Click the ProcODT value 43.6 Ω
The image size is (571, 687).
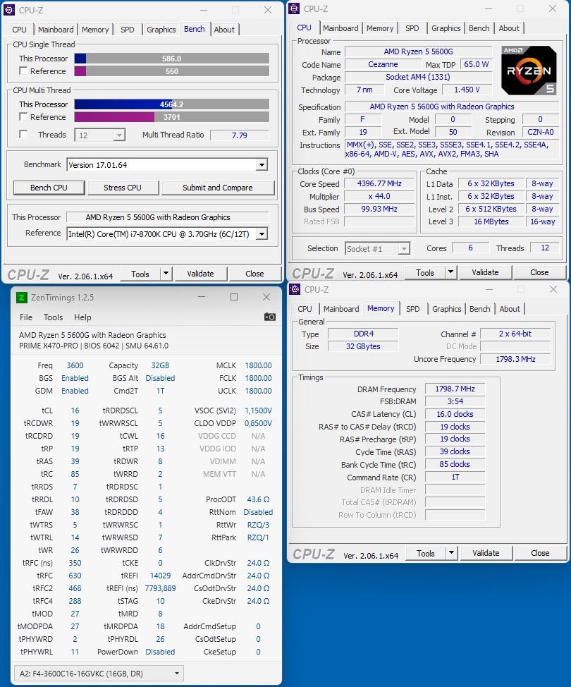tap(258, 499)
